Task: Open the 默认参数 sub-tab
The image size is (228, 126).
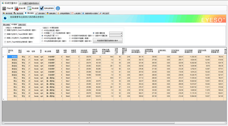Action: coord(7,25)
